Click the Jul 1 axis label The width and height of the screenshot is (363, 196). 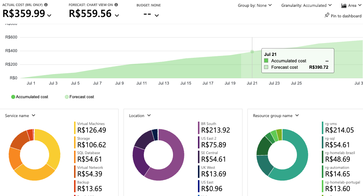point(31,83)
